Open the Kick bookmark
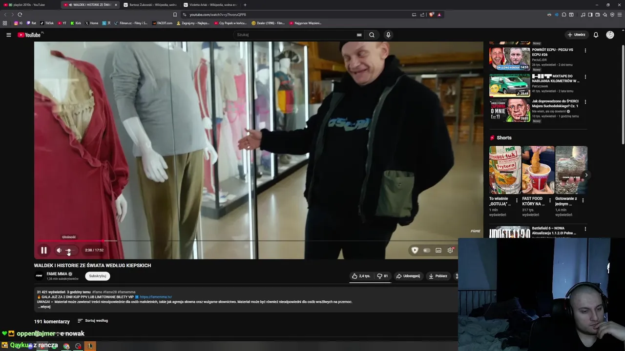The height and width of the screenshot is (351, 625). [x=76, y=23]
